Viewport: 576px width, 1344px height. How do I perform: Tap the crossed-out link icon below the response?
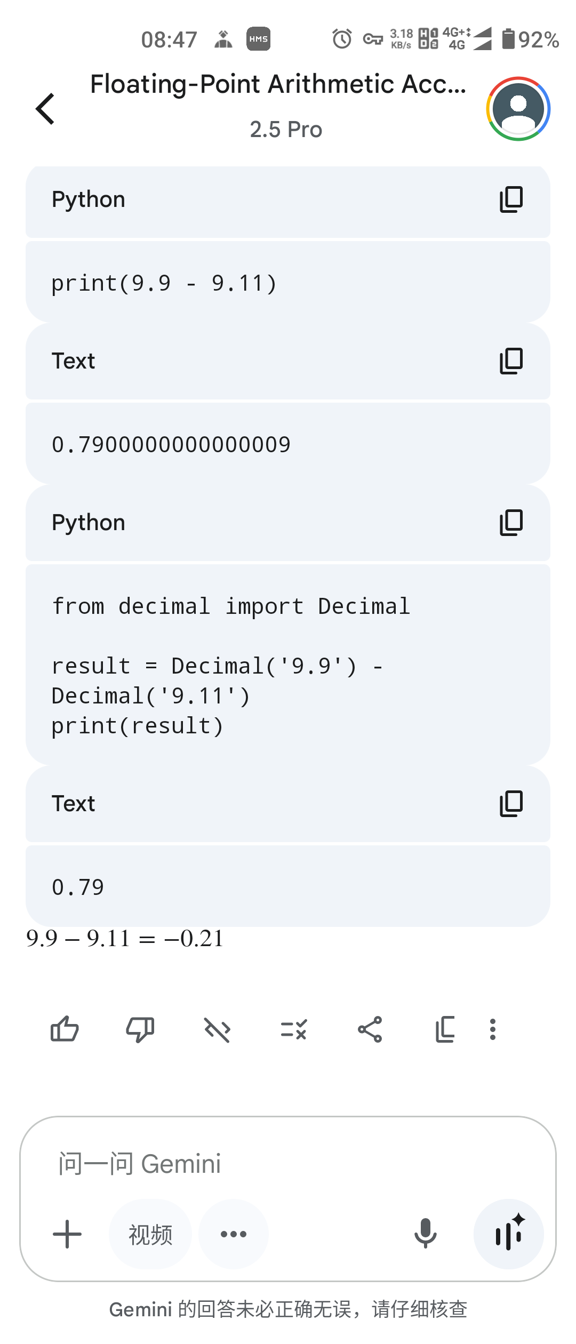[x=217, y=1029]
